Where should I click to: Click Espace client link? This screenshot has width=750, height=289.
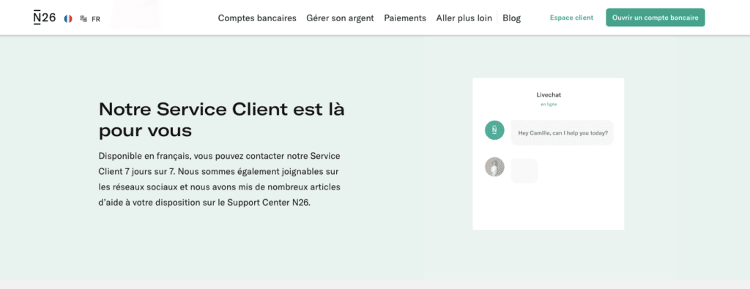click(571, 18)
